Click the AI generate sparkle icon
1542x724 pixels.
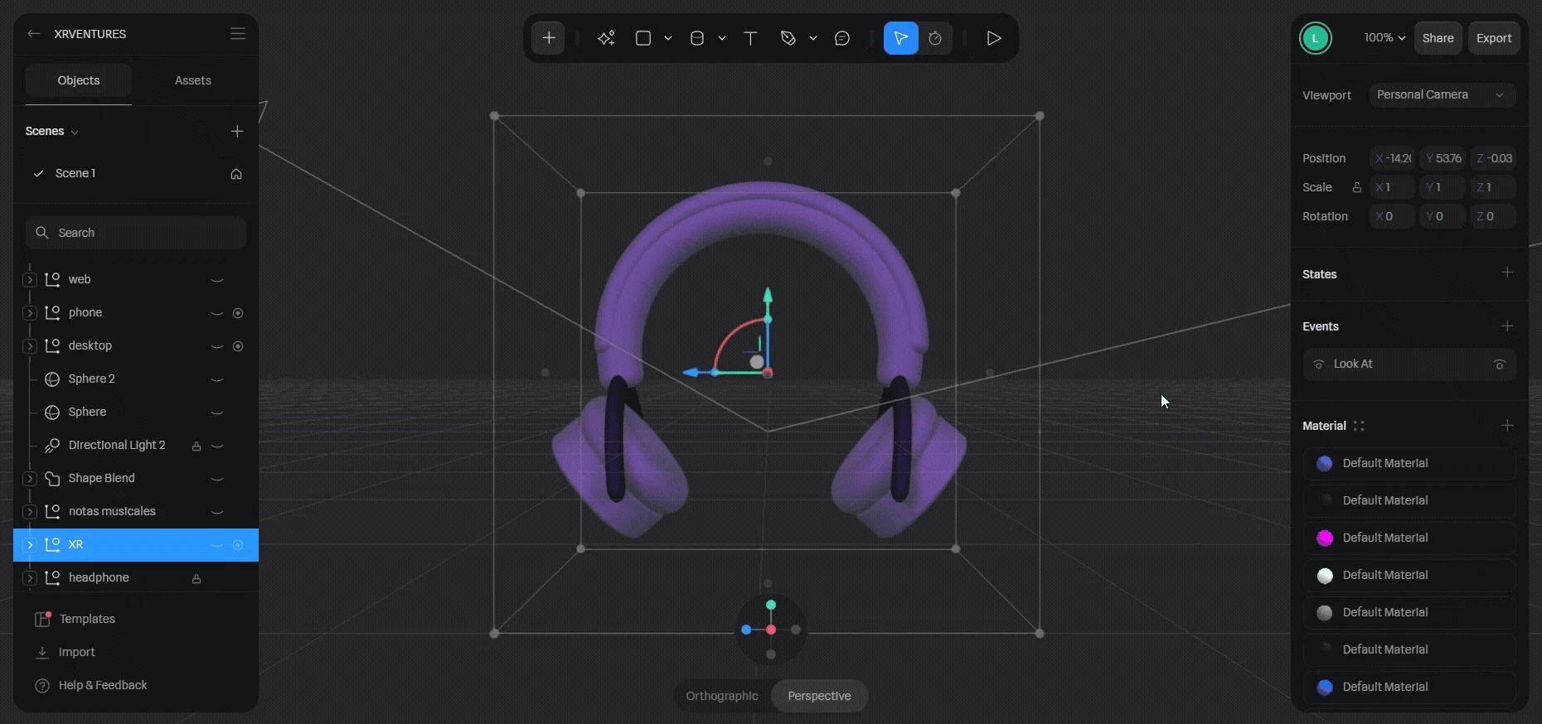pyautogui.click(x=606, y=38)
